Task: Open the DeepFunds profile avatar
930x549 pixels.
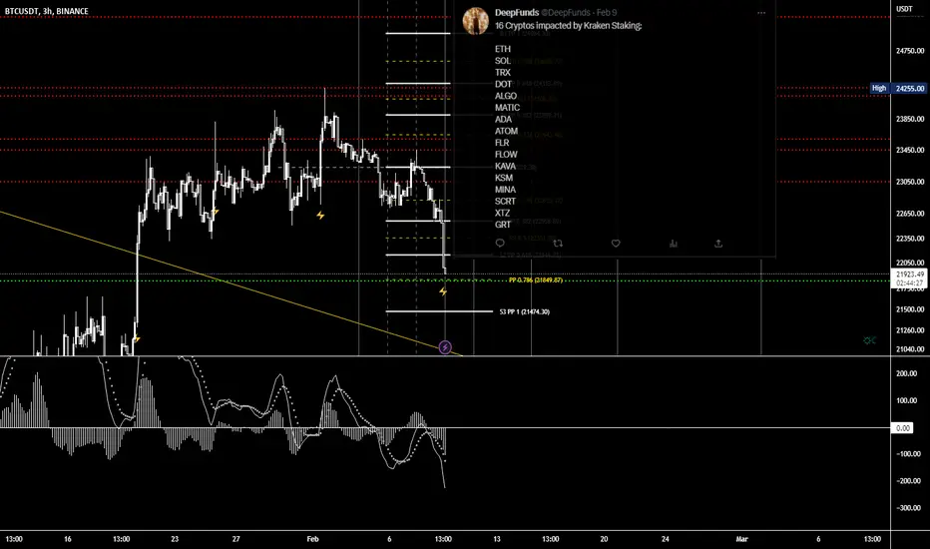Action: click(x=476, y=21)
